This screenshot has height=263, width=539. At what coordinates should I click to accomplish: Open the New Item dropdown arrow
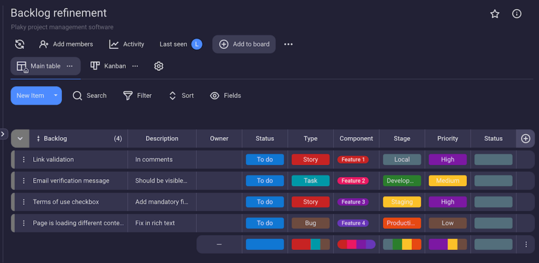click(x=55, y=96)
